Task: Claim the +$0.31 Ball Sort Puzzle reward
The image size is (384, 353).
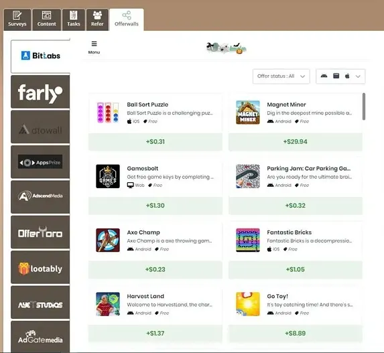Action: click(155, 142)
